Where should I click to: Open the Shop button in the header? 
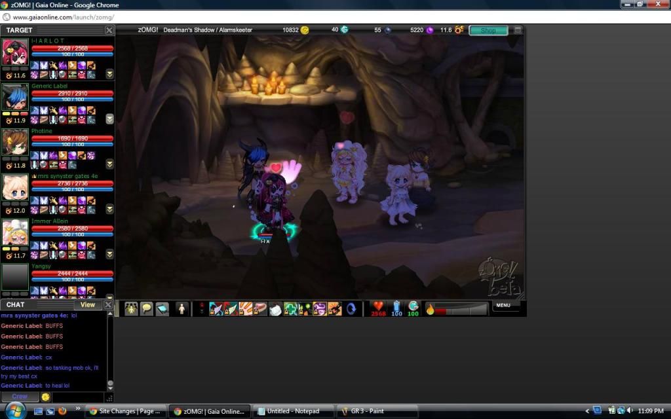[488, 30]
